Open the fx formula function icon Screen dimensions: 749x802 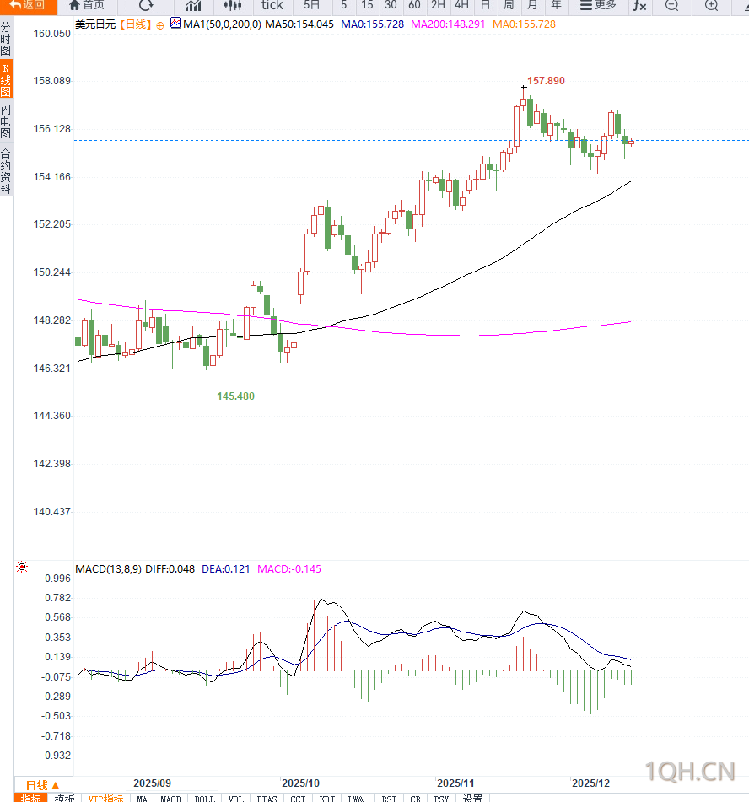(639, 5)
